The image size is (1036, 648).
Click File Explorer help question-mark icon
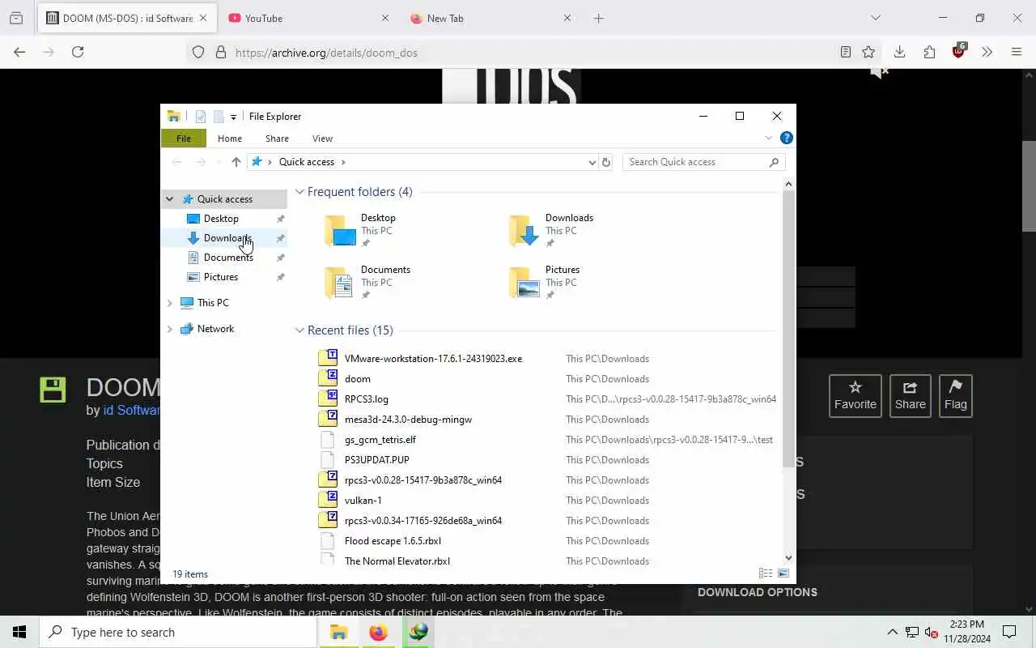coord(786,138)
